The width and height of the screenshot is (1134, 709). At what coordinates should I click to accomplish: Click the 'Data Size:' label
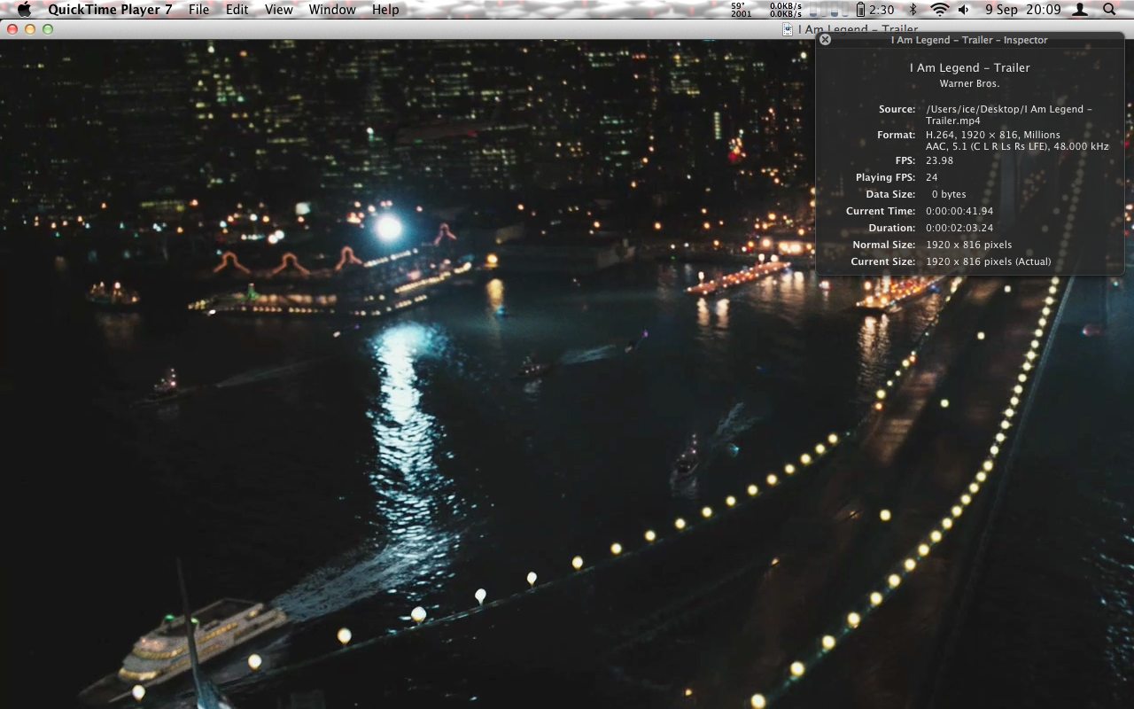coord(890,194)
